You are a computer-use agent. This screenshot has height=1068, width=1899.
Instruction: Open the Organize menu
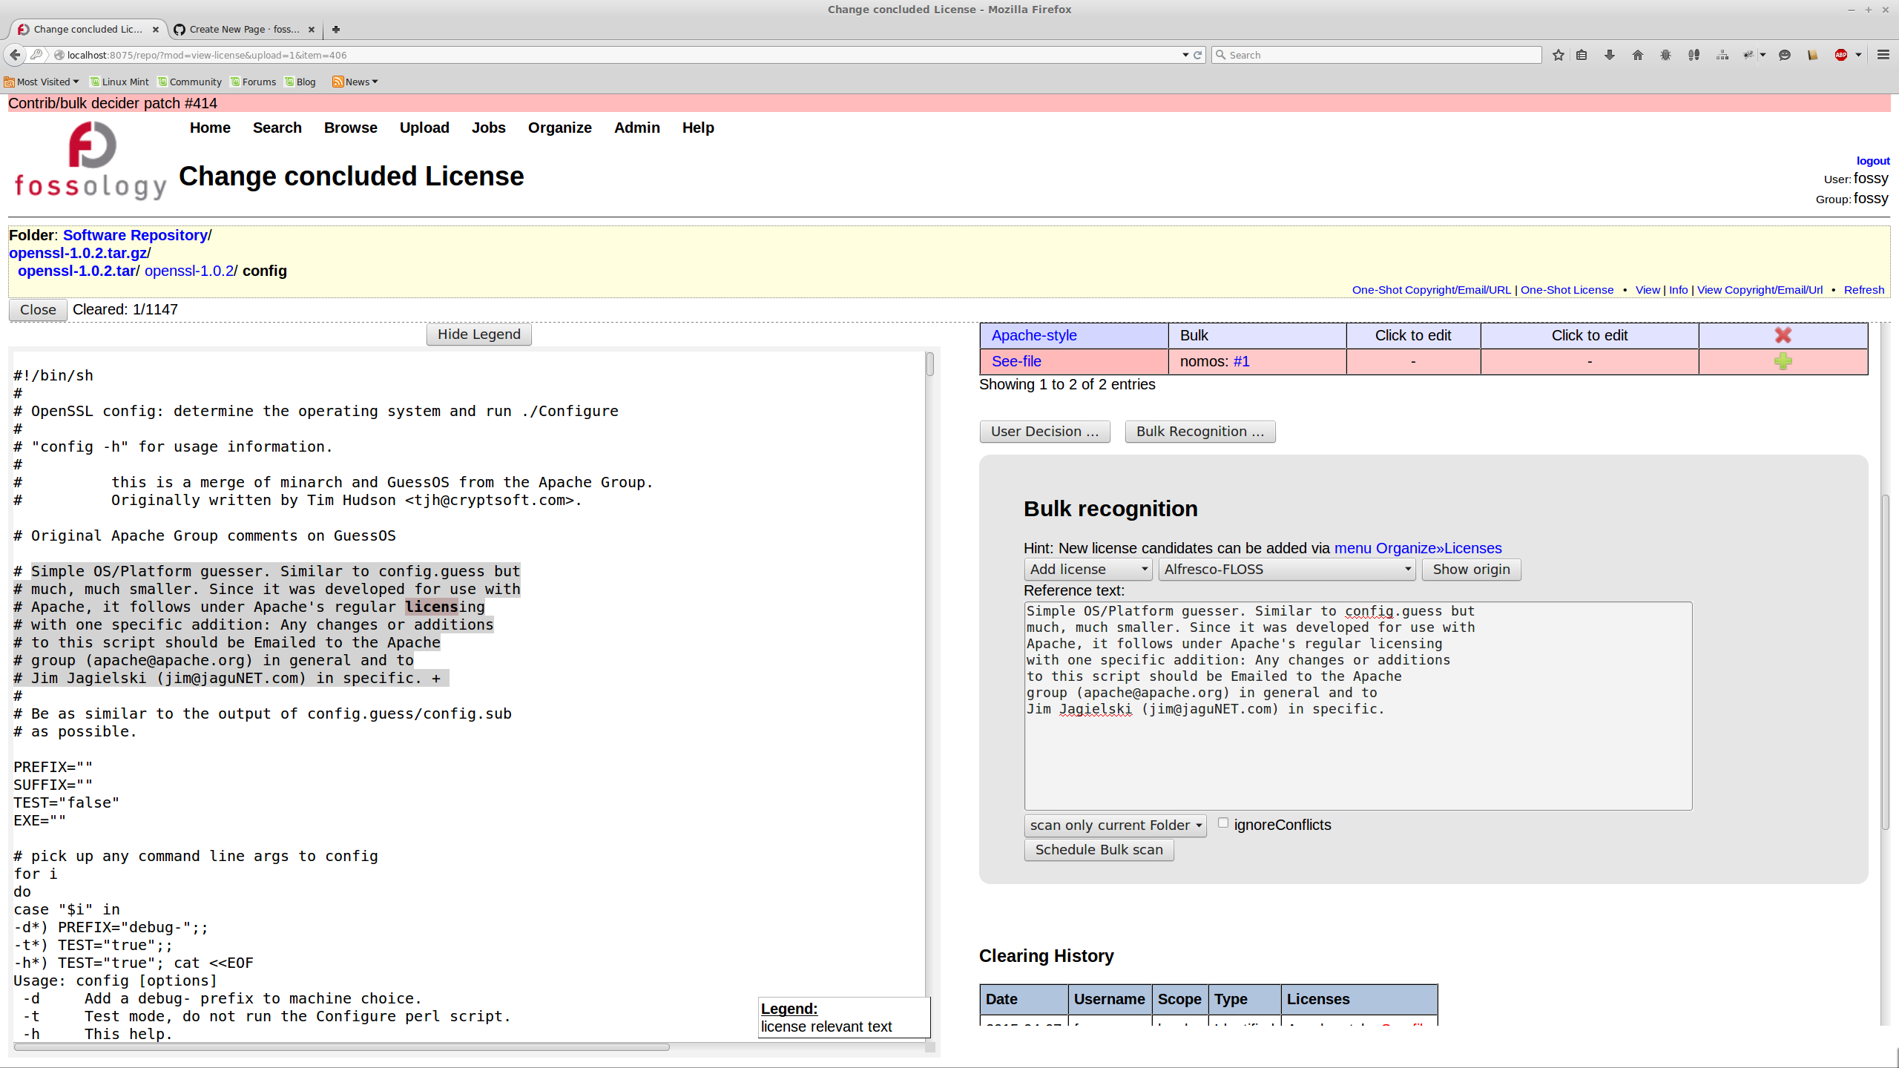point(559,128)
